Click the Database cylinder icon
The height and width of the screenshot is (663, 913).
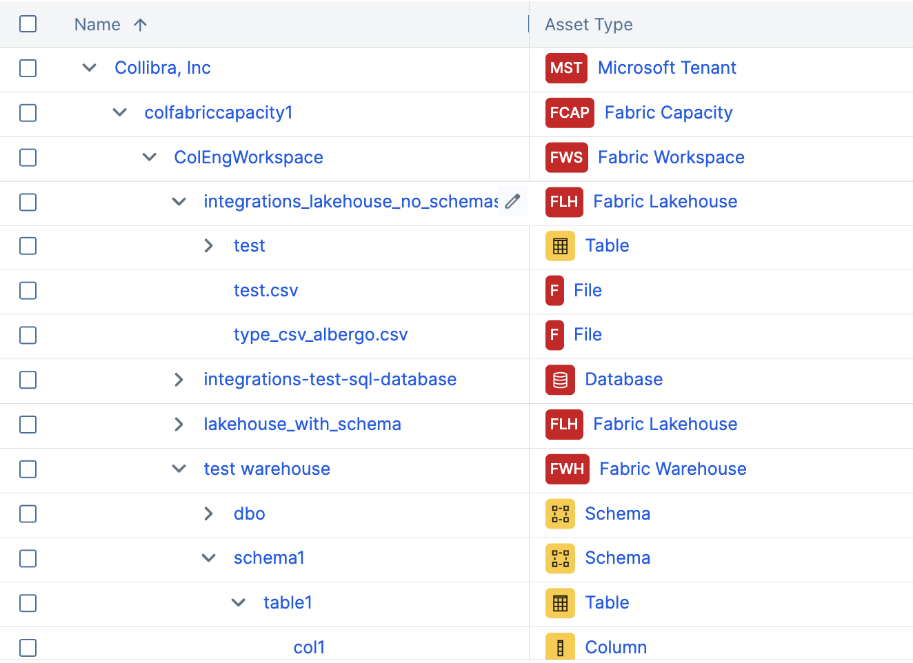(x=560, y=380)
